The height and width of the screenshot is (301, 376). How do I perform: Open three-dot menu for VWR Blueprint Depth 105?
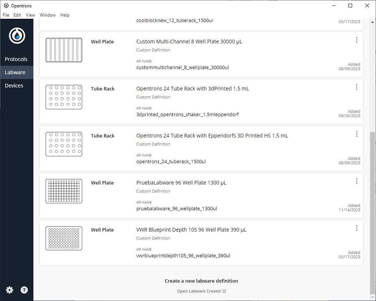tap(356, 228)
